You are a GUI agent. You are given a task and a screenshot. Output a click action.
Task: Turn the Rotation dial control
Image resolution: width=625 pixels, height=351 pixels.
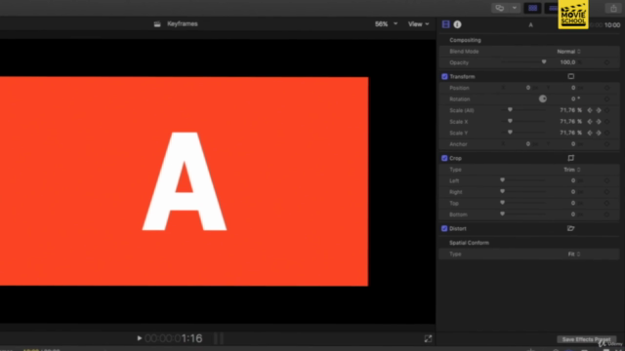point(543,98)
